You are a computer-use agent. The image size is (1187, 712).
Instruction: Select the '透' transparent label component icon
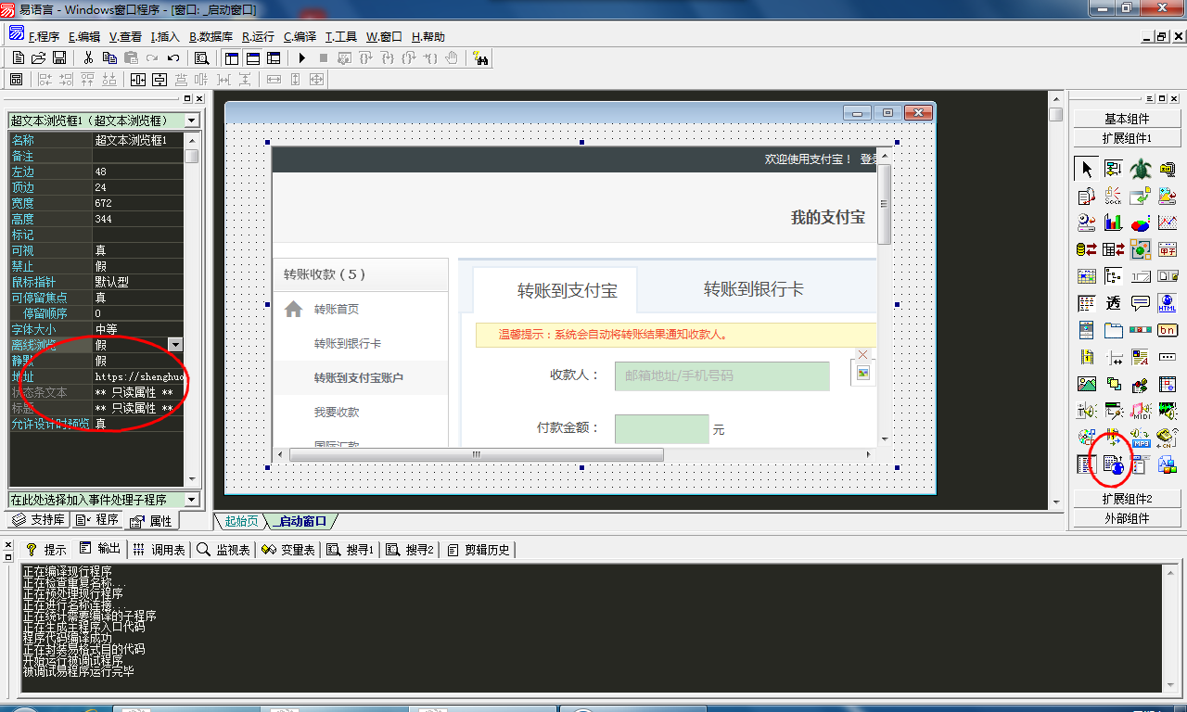pyautogui.click(x=1113, y=303)
